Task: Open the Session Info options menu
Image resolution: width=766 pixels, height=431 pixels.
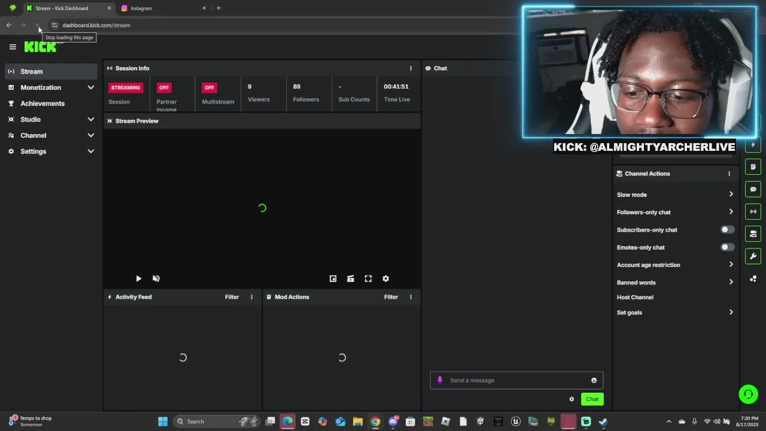Action: pyautogui.click(x=411, y=68)
